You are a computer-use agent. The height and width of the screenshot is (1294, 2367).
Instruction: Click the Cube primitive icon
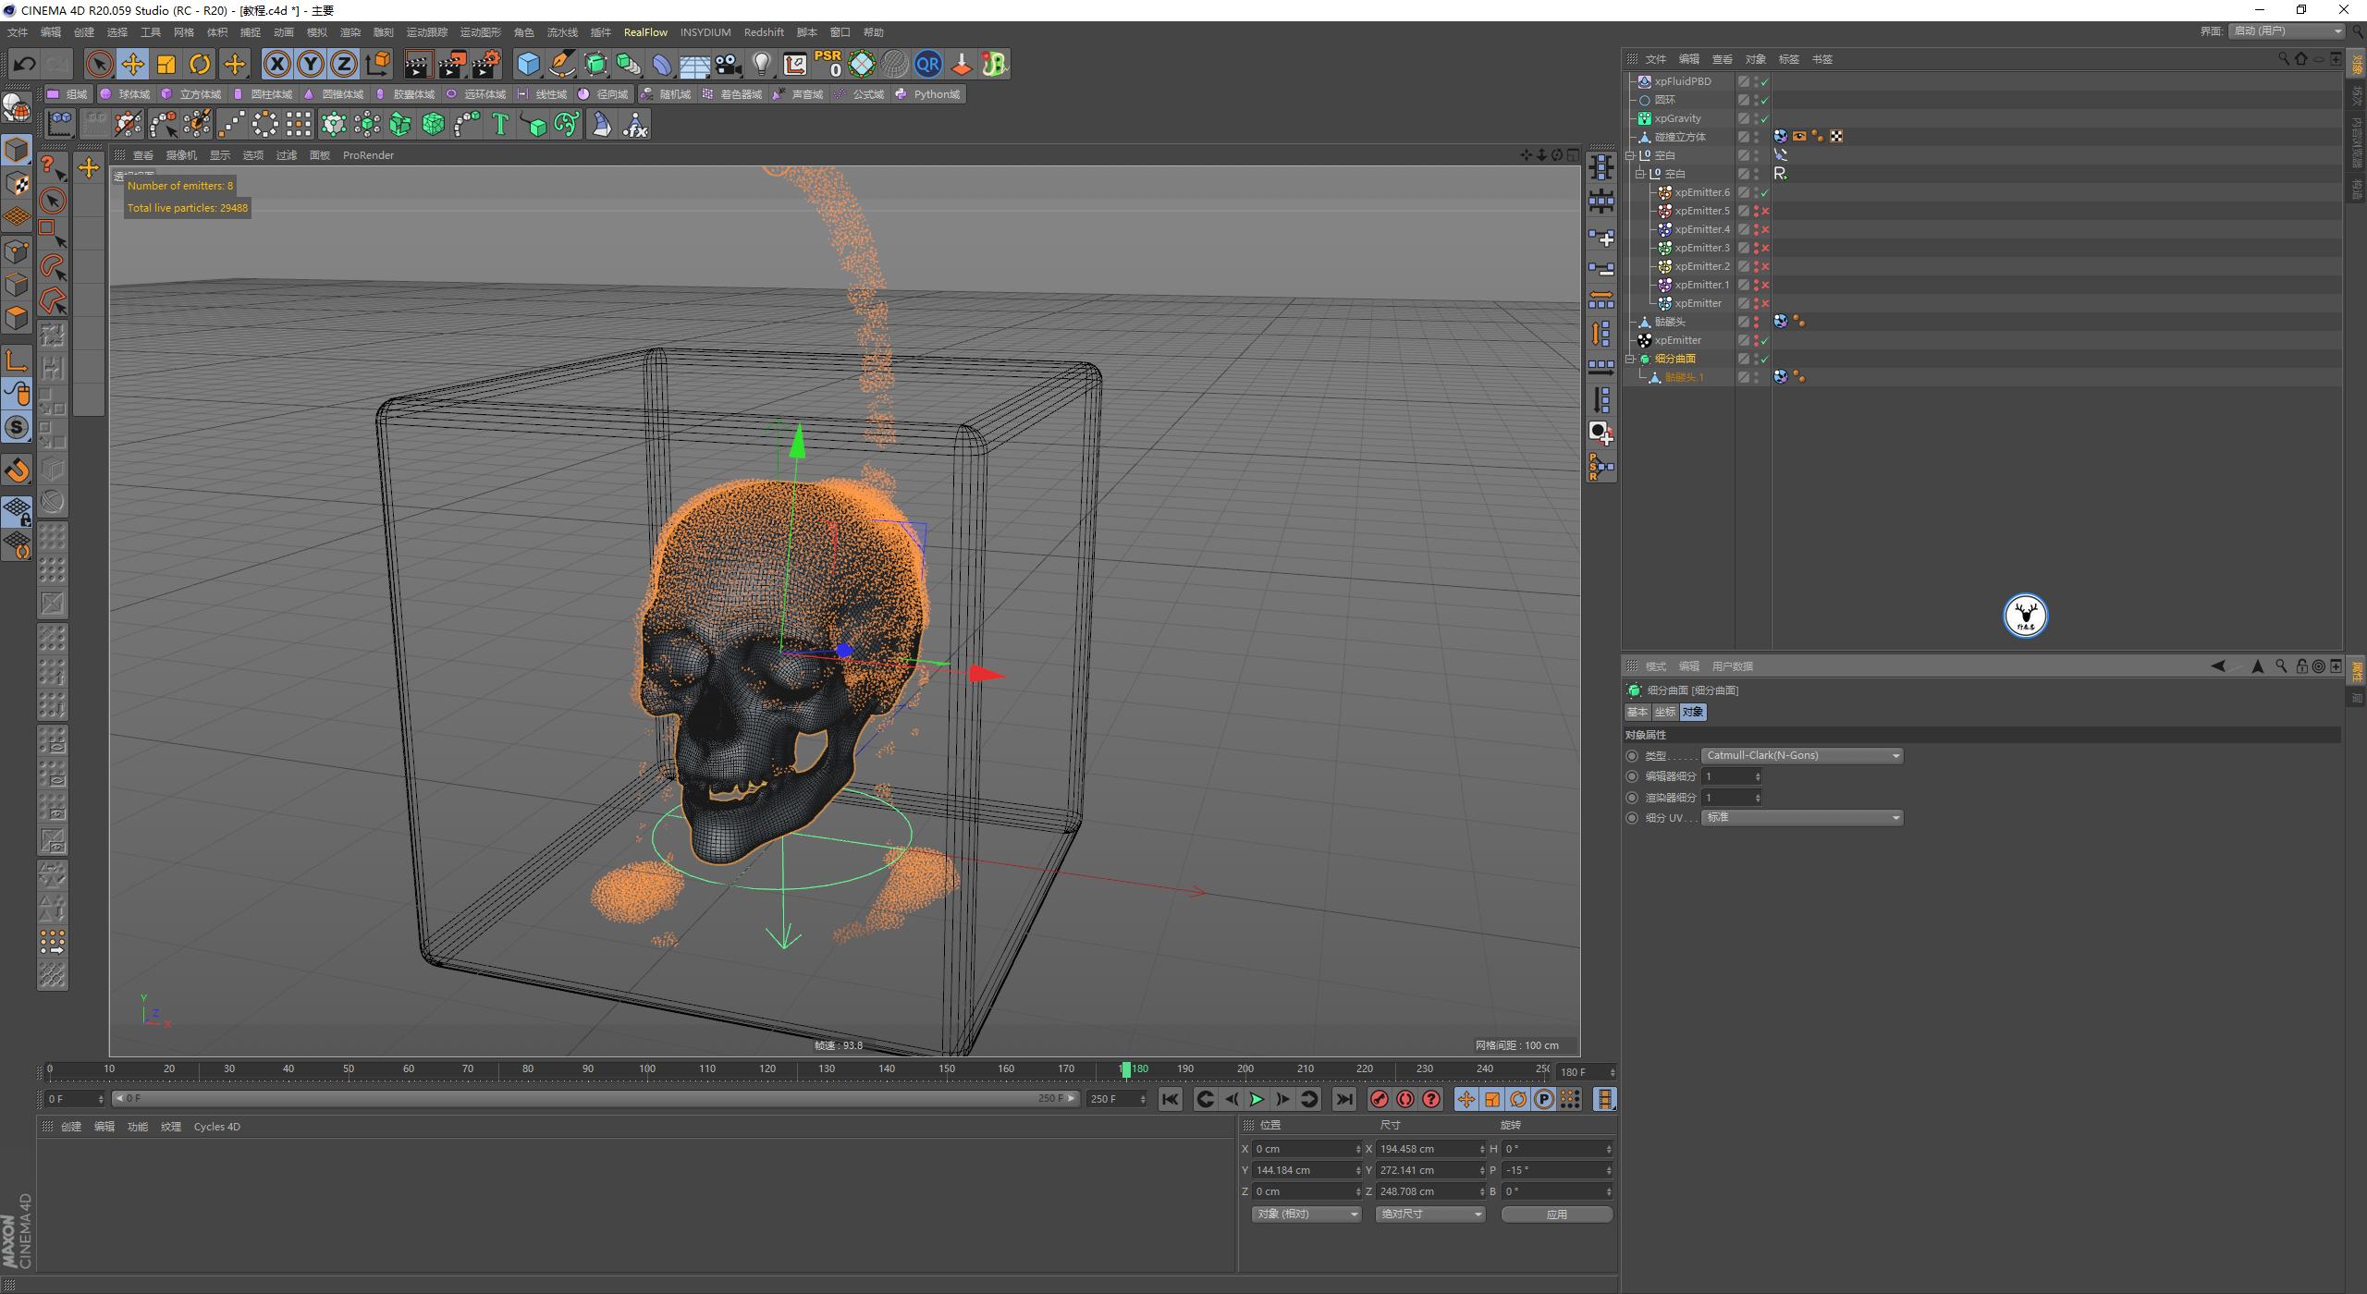tap(529, 64)
